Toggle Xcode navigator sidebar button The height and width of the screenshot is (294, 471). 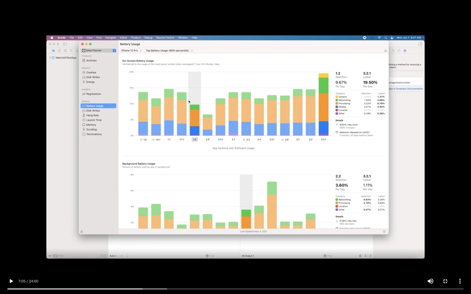click(65, 44)
